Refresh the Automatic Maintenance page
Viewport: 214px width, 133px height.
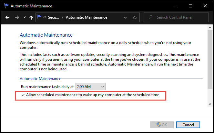(x=135, y=17)
